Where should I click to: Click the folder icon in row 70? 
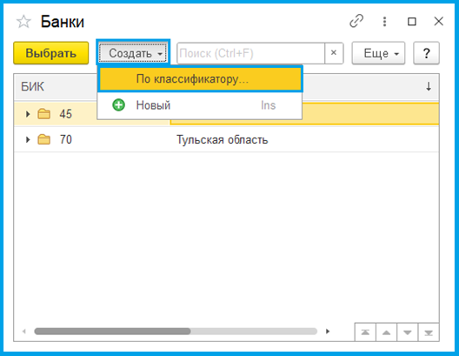(x=44, y=139)
